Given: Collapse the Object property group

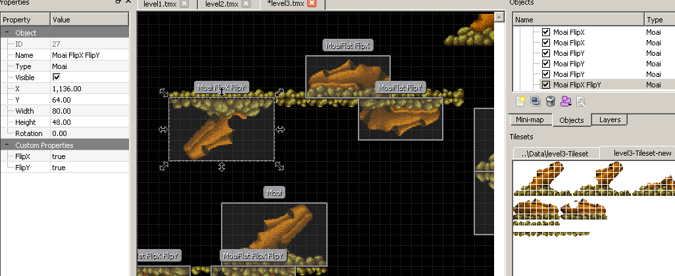Looking at the screenshot, I should (x=7, y=32).
